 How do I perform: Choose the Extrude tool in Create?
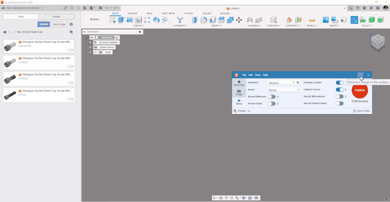[x=121, y=20]
